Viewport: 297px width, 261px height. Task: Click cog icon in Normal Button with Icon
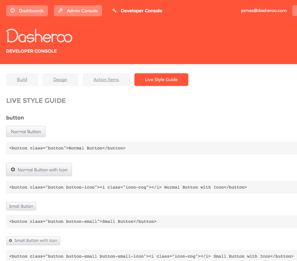pyautogui.click(x=13, y=170)
